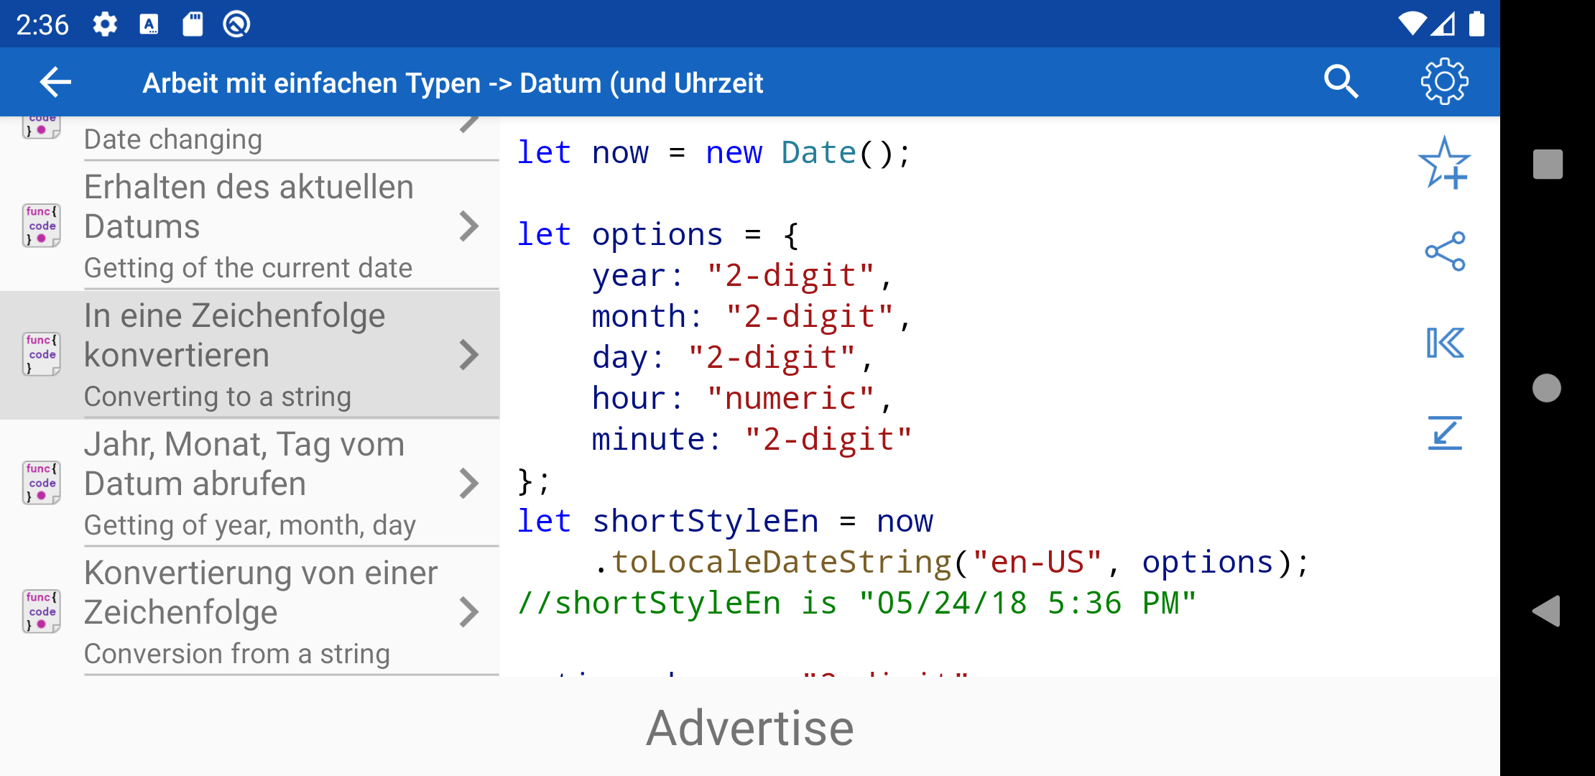Screen dimensions: 1595x776
Task: Open settings via header gear icon
Action: coord(1444,82)
